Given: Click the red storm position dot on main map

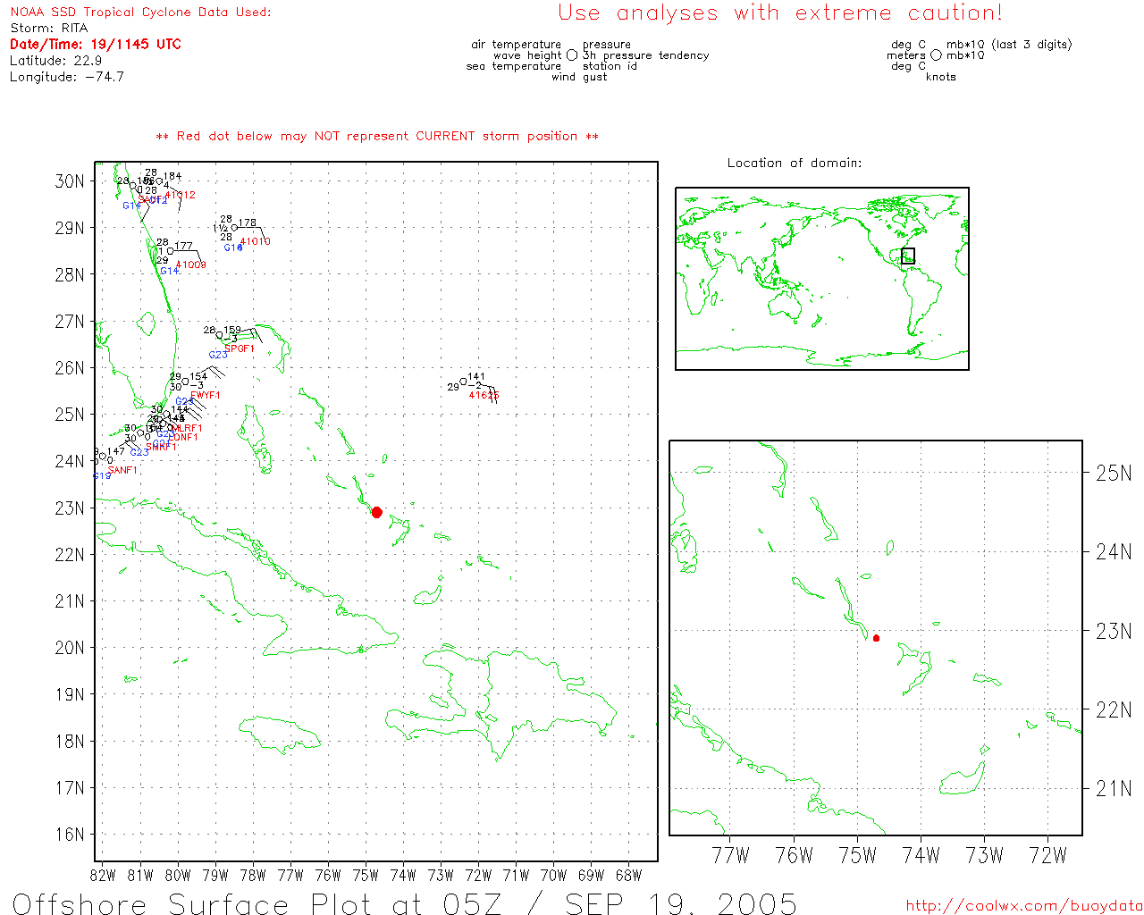Looking at the screenshot, I should (x=376, y=512).
